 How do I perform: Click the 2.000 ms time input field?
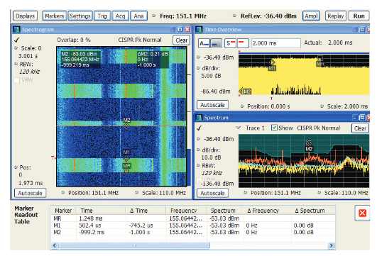point(275,43)
